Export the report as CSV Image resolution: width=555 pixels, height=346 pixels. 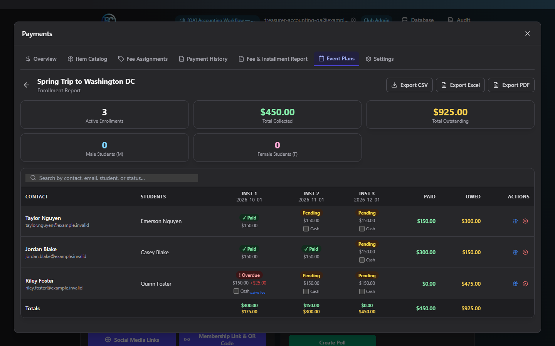coord(409,85)
